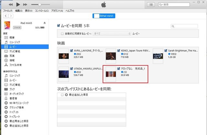
Task: Open 情報 in the settings sidebar
Action: 25,60
